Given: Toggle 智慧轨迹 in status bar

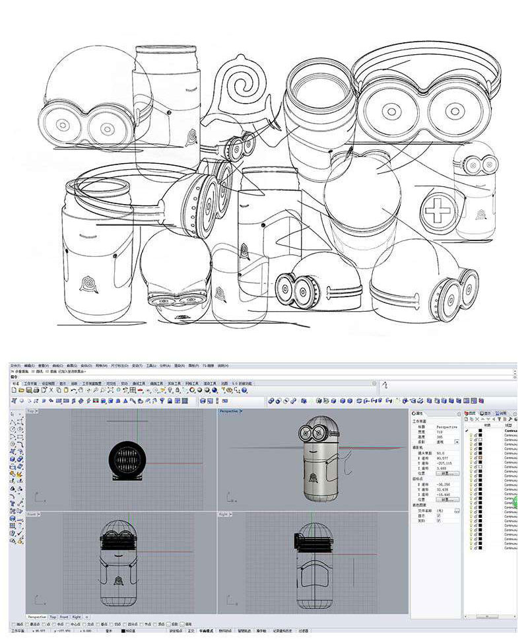Looking at the screenshot, I should coord(244,631).
